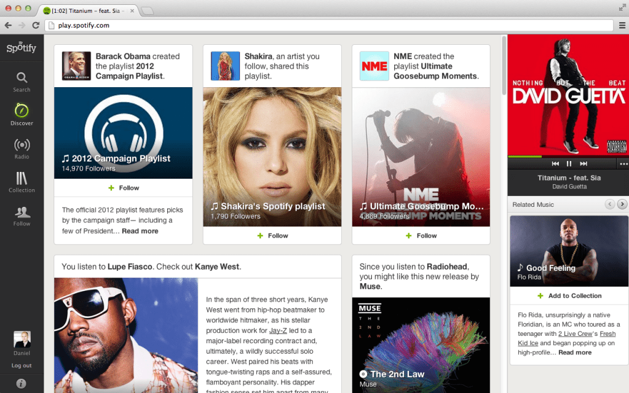Click the browser forward arrow
629x393 pixels.
tap(22, 25)
